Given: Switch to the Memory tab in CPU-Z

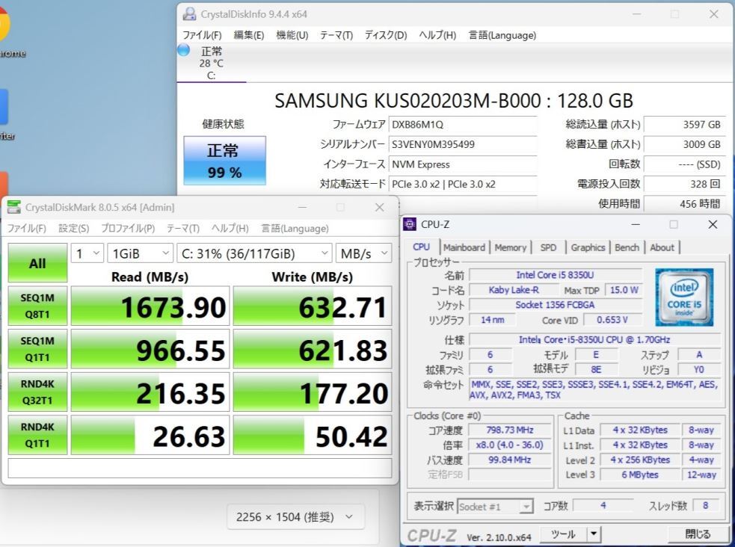Looking at the screenshot, I should (x=511, y=247).
